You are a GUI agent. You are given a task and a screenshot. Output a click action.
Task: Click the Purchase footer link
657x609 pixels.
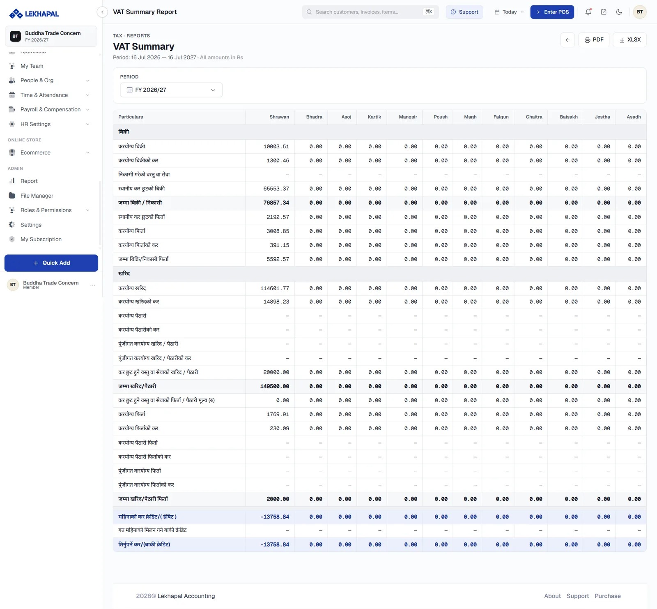608,596
